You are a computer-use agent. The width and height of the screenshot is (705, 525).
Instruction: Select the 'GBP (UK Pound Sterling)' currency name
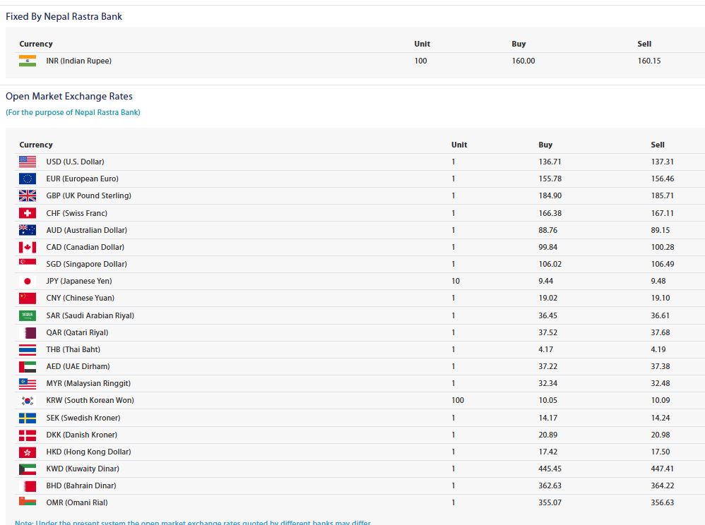pyautogui.click(x=88, y=195)
